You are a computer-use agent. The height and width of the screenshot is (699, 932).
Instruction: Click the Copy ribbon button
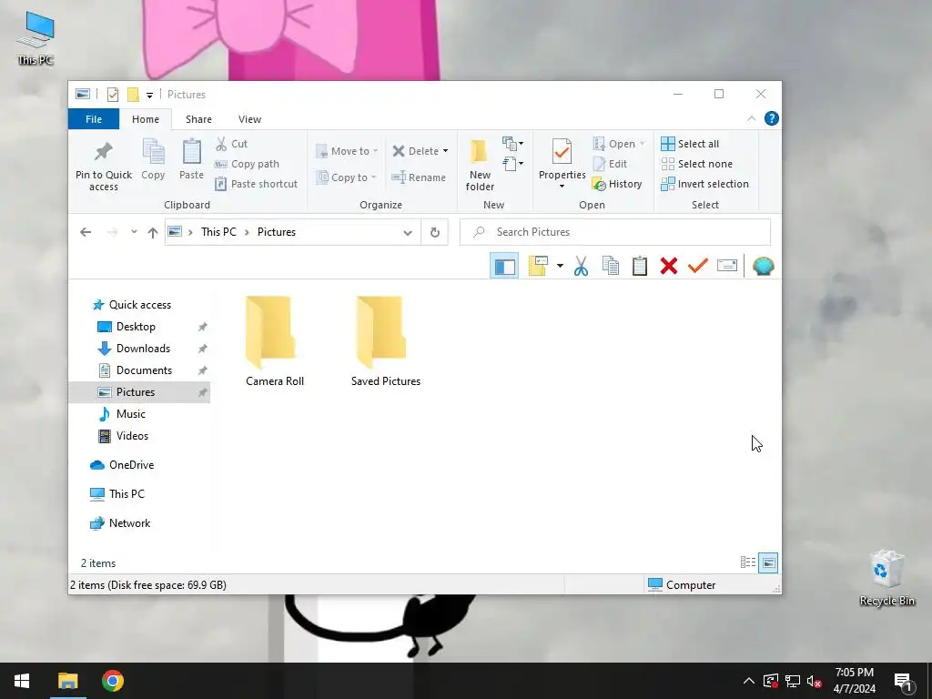153,158
